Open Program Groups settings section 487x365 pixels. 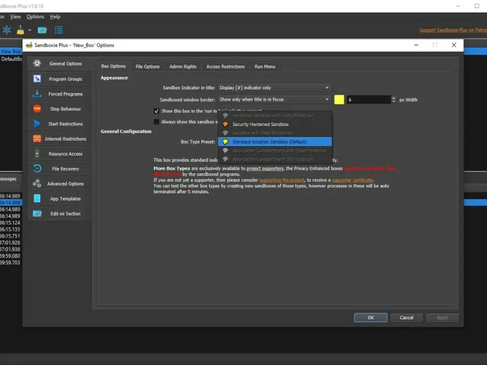pos(60,79)
